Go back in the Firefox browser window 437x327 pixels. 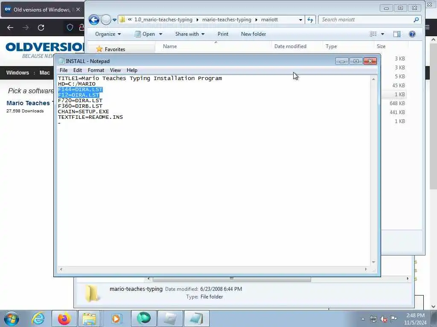click(x=10, y=28)
